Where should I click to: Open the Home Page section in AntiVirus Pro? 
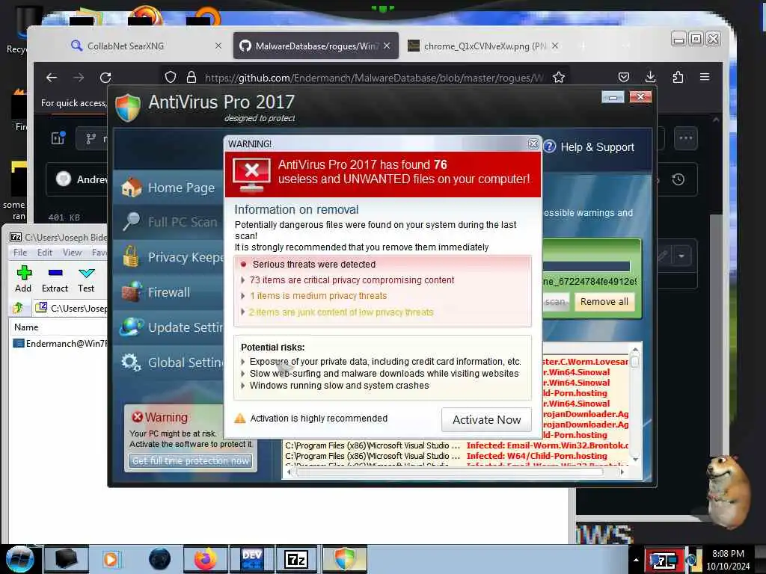[168, 188]
